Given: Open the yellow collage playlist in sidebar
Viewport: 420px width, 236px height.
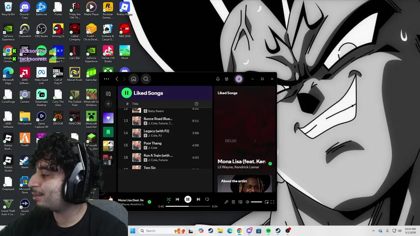Looking at the screenshot, I should point(108,146).
